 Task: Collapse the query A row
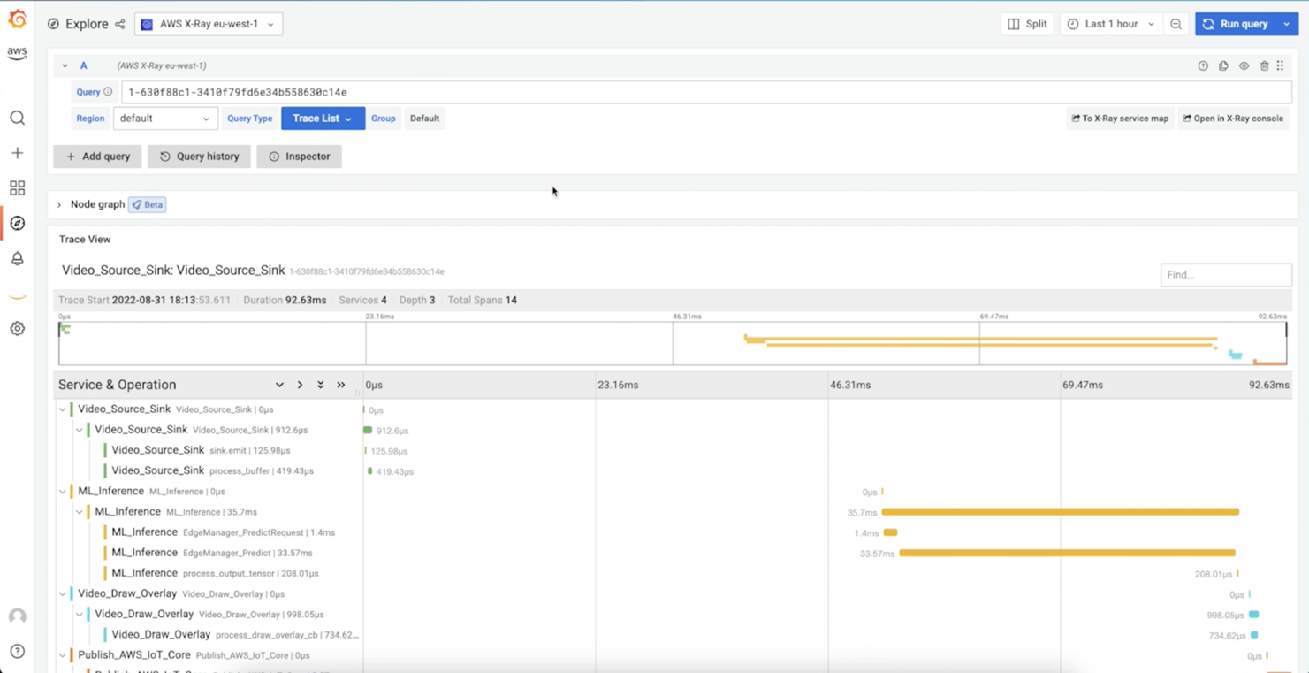pyautogui.click(x=65, y=65)
